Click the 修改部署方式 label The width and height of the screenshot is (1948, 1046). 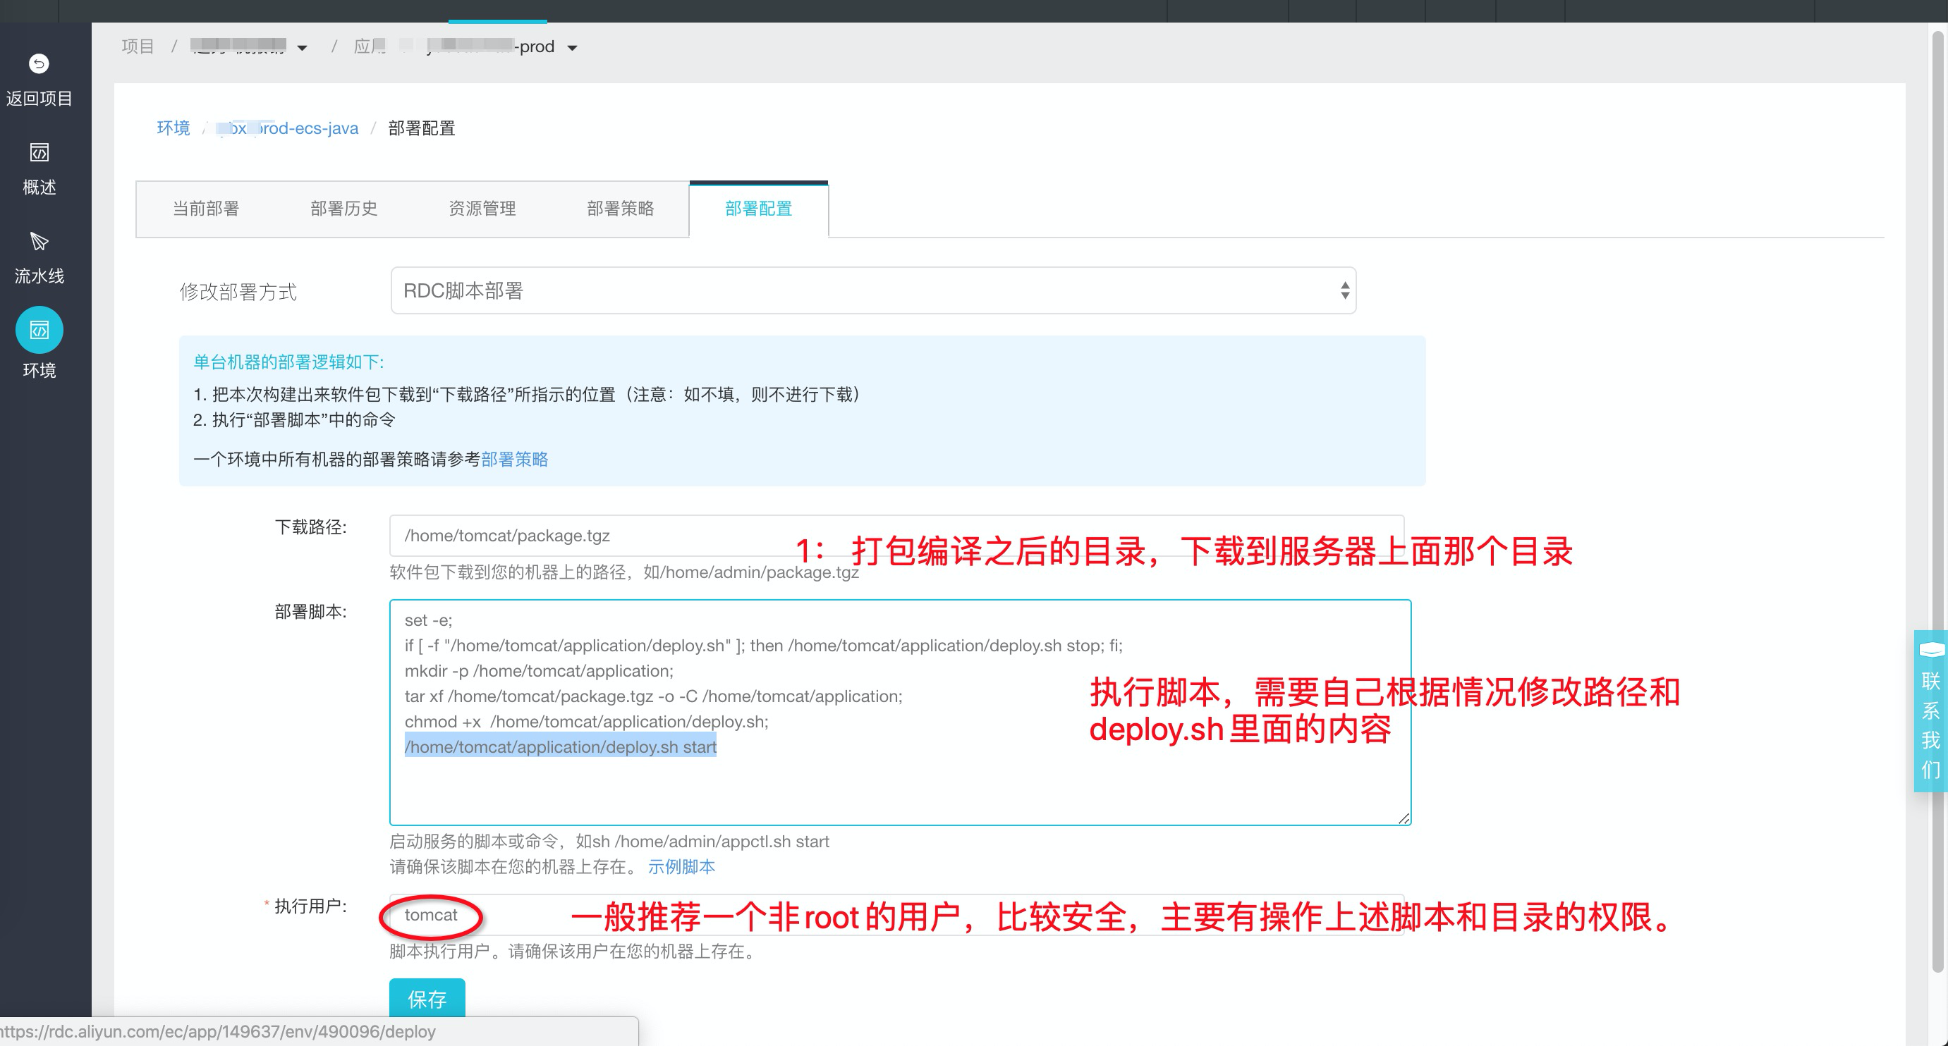tap(238, 292)
